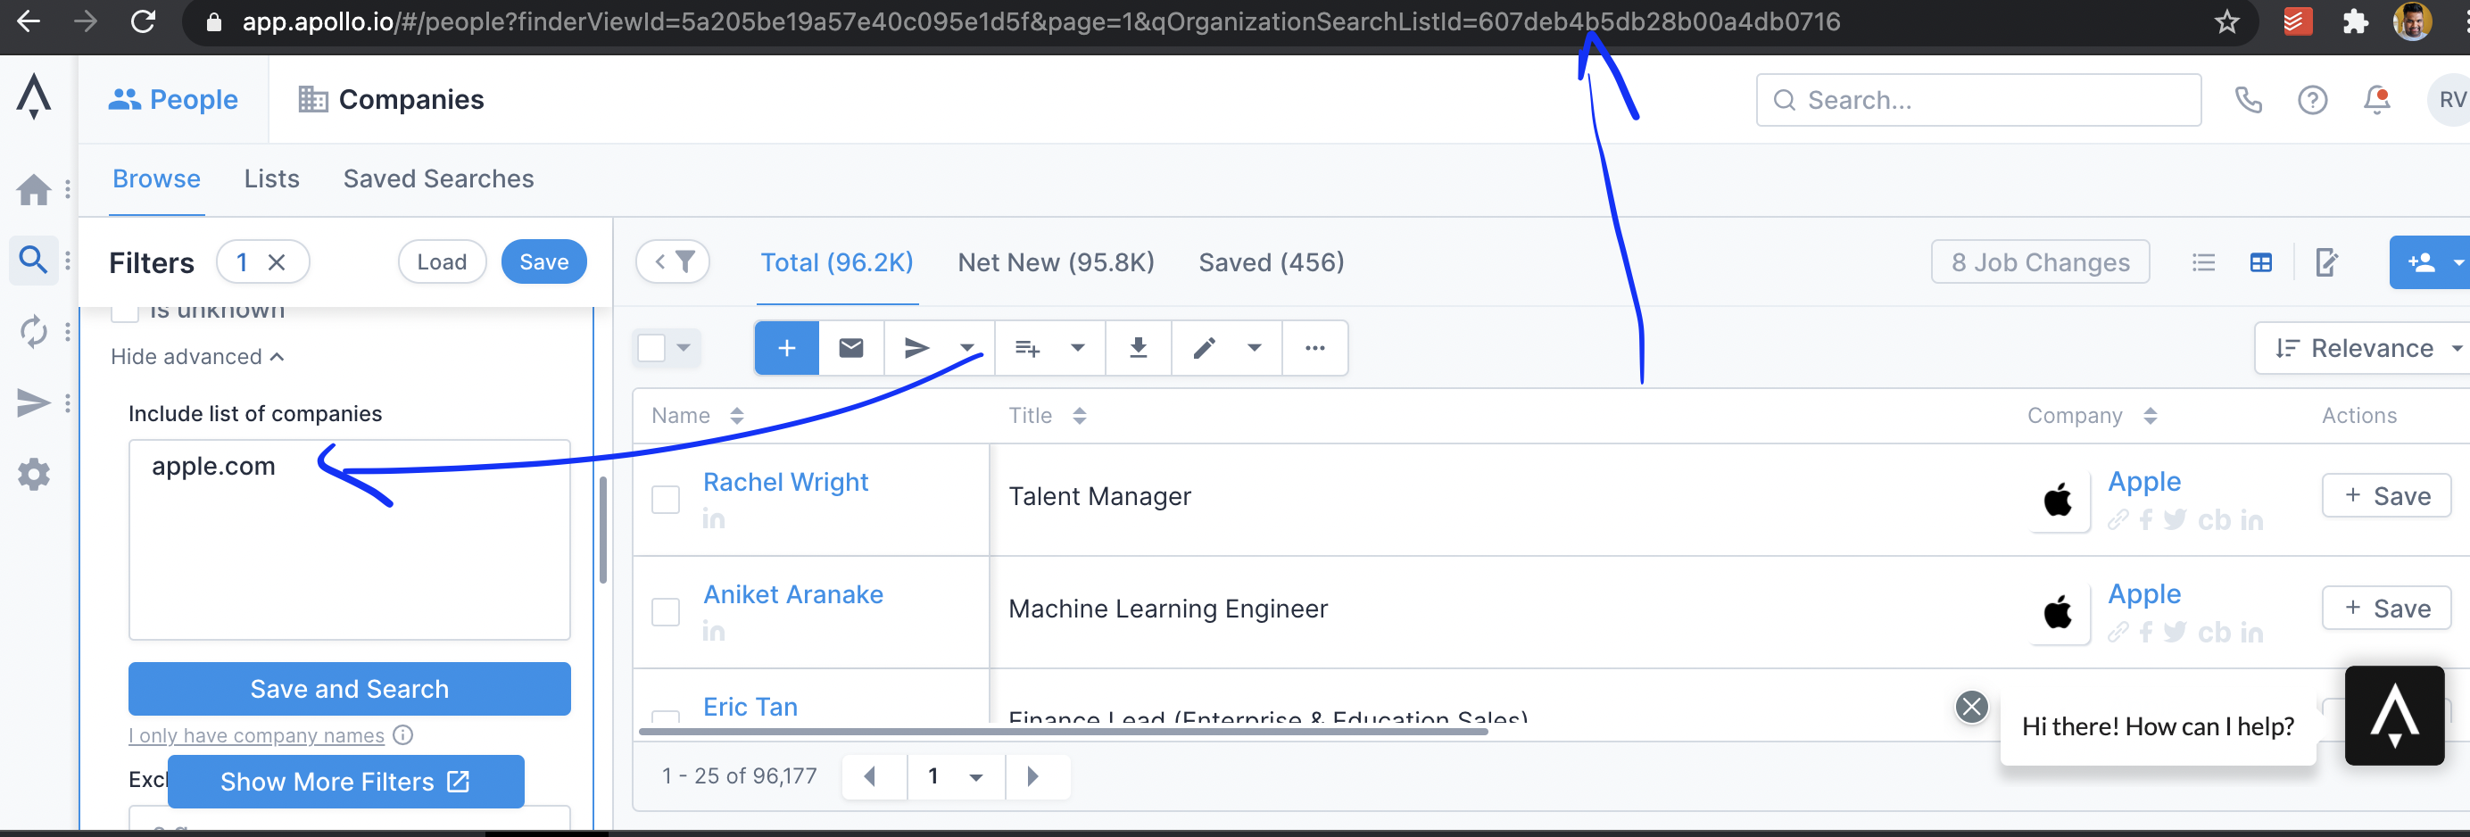
Task: Open the phone dialer icon
Action: click(x=2248, y=100)
